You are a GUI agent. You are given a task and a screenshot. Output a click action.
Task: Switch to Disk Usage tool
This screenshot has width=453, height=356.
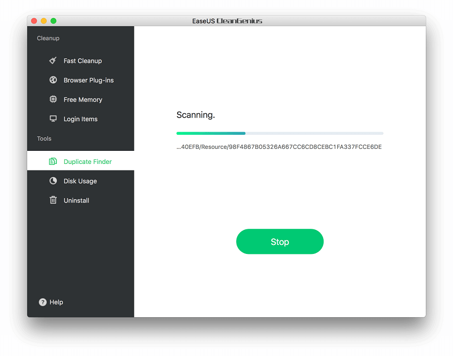(81, 181)
